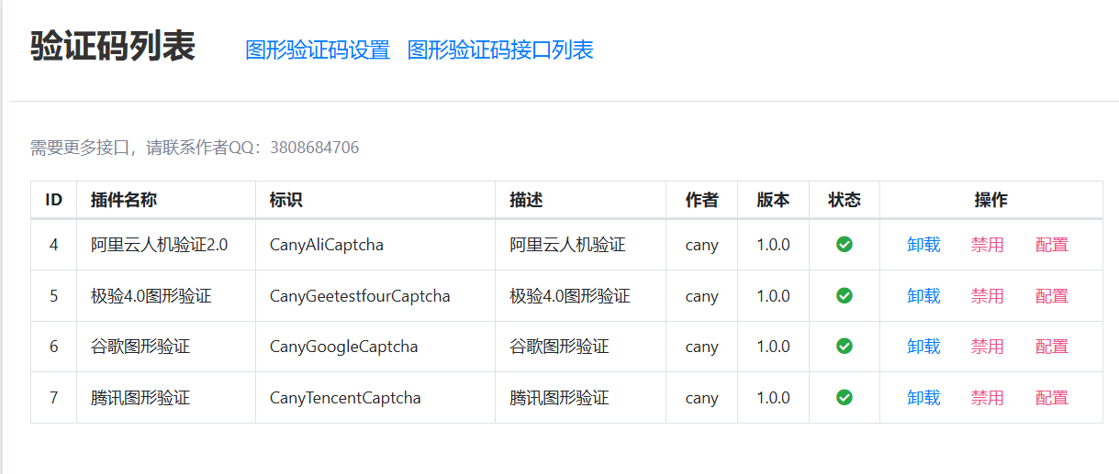This screenshot has height=474, width=1119.
Task: Open 配置 for 谷歌图形验证
Action: [1052, 347]
